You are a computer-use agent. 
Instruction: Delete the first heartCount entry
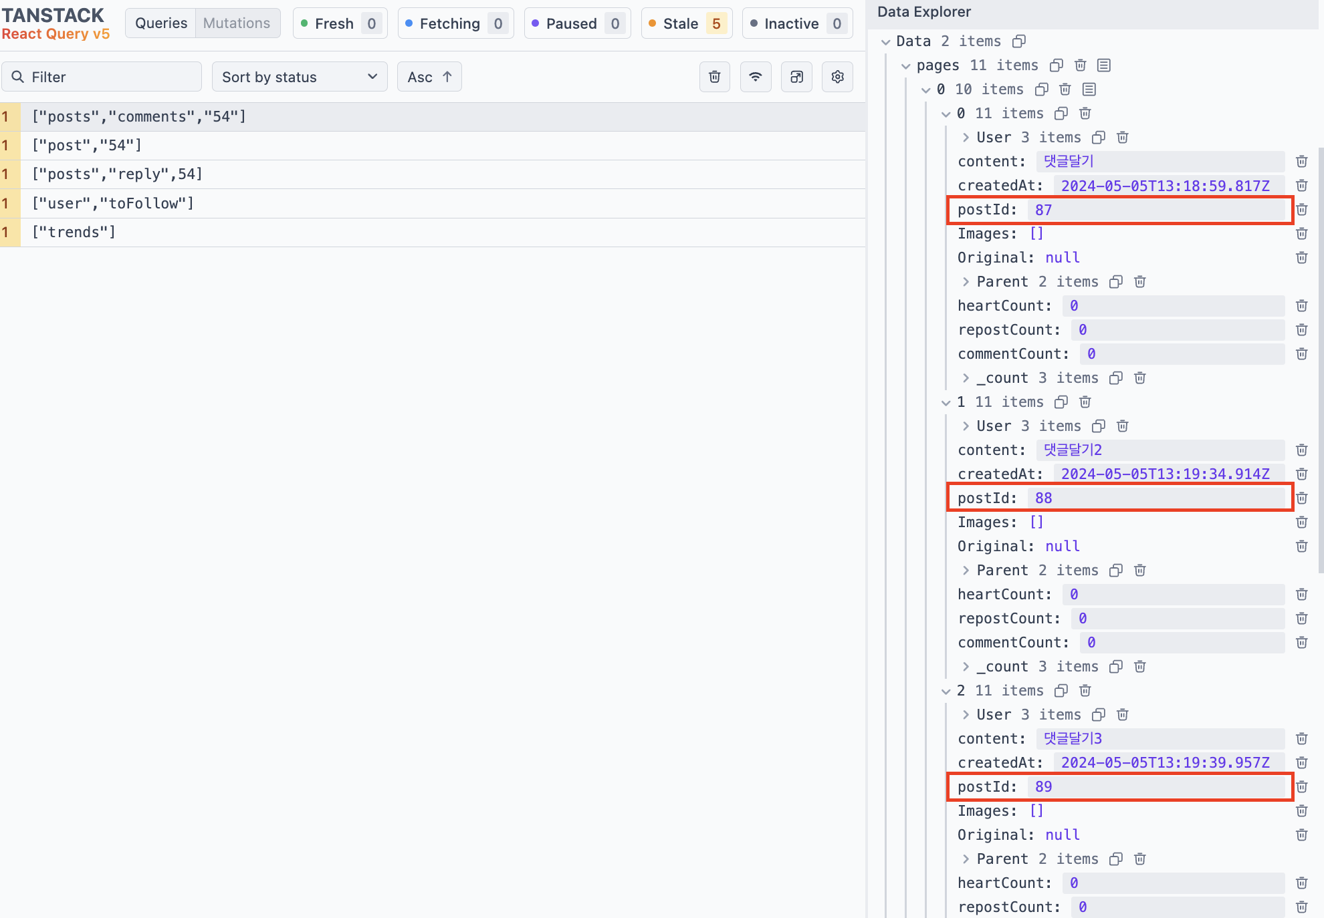(x=1301, y=306)
